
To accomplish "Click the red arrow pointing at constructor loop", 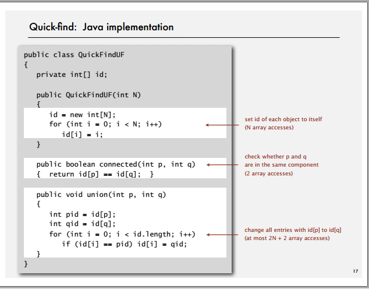I will tap(222, 125).
